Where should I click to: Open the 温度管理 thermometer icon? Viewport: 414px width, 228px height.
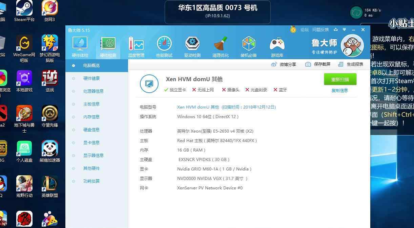coord(136,44)
